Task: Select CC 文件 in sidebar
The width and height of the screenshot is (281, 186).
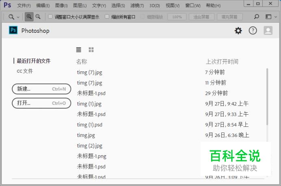Action: tap(25, 71)
